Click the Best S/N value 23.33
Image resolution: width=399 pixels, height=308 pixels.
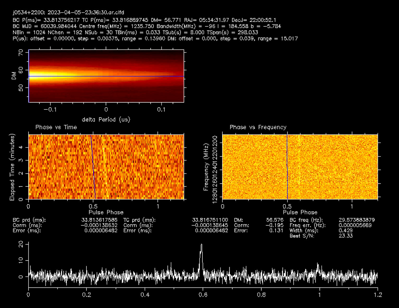point(346,236)
